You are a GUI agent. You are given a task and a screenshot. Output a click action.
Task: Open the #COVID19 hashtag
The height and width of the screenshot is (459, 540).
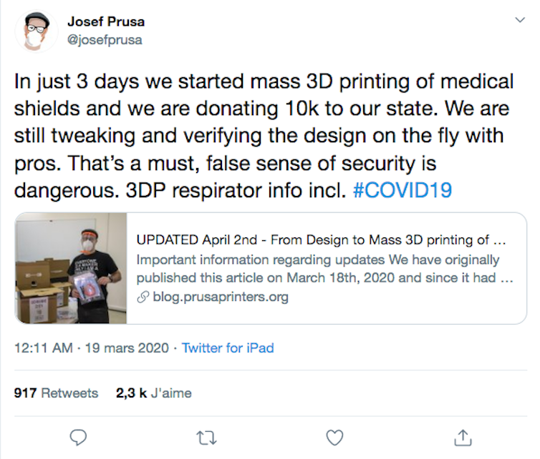403,192
